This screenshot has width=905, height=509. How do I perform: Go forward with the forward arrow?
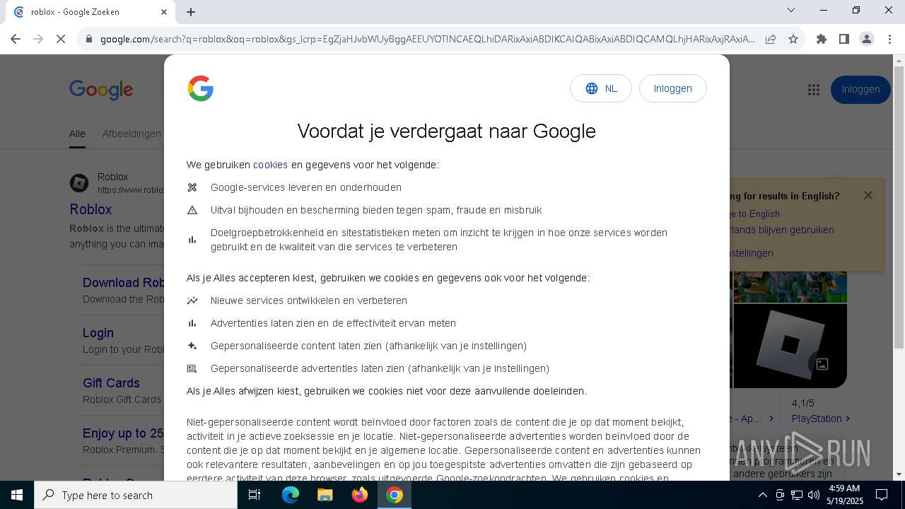pyautogui.click(x=38, y=39)
